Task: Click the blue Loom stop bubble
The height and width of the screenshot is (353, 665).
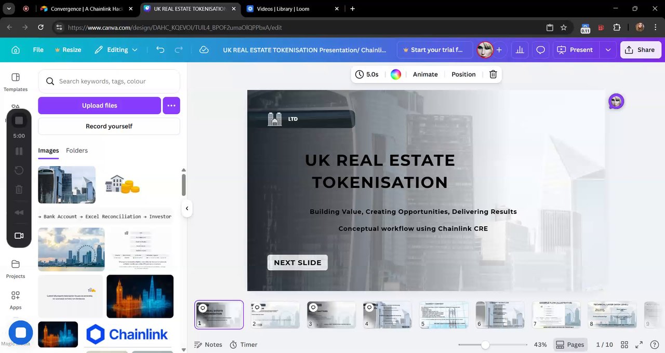Action: tap(21, 333)
